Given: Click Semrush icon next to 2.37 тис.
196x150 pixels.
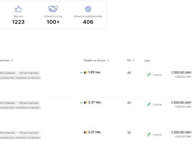Looking at the screenshot, I should click(85, 102).
